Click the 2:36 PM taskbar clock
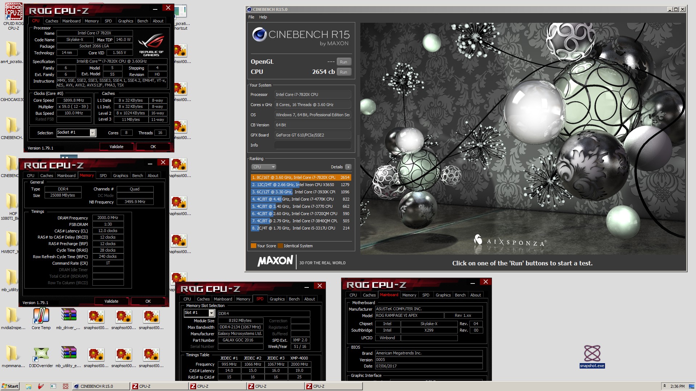Viewport: 696px width, 391px height. pos(678,386)
